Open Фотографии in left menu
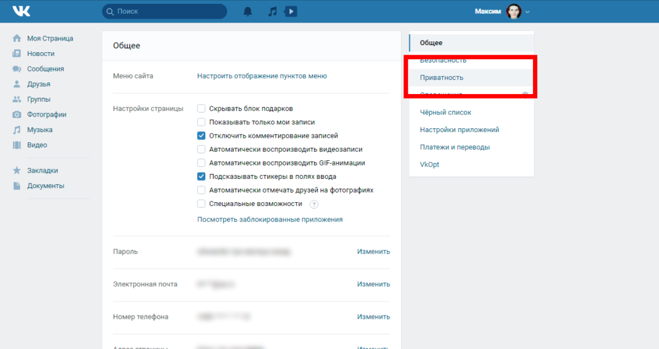The width and height of the screenshot is (659, 349). point(46,115)
